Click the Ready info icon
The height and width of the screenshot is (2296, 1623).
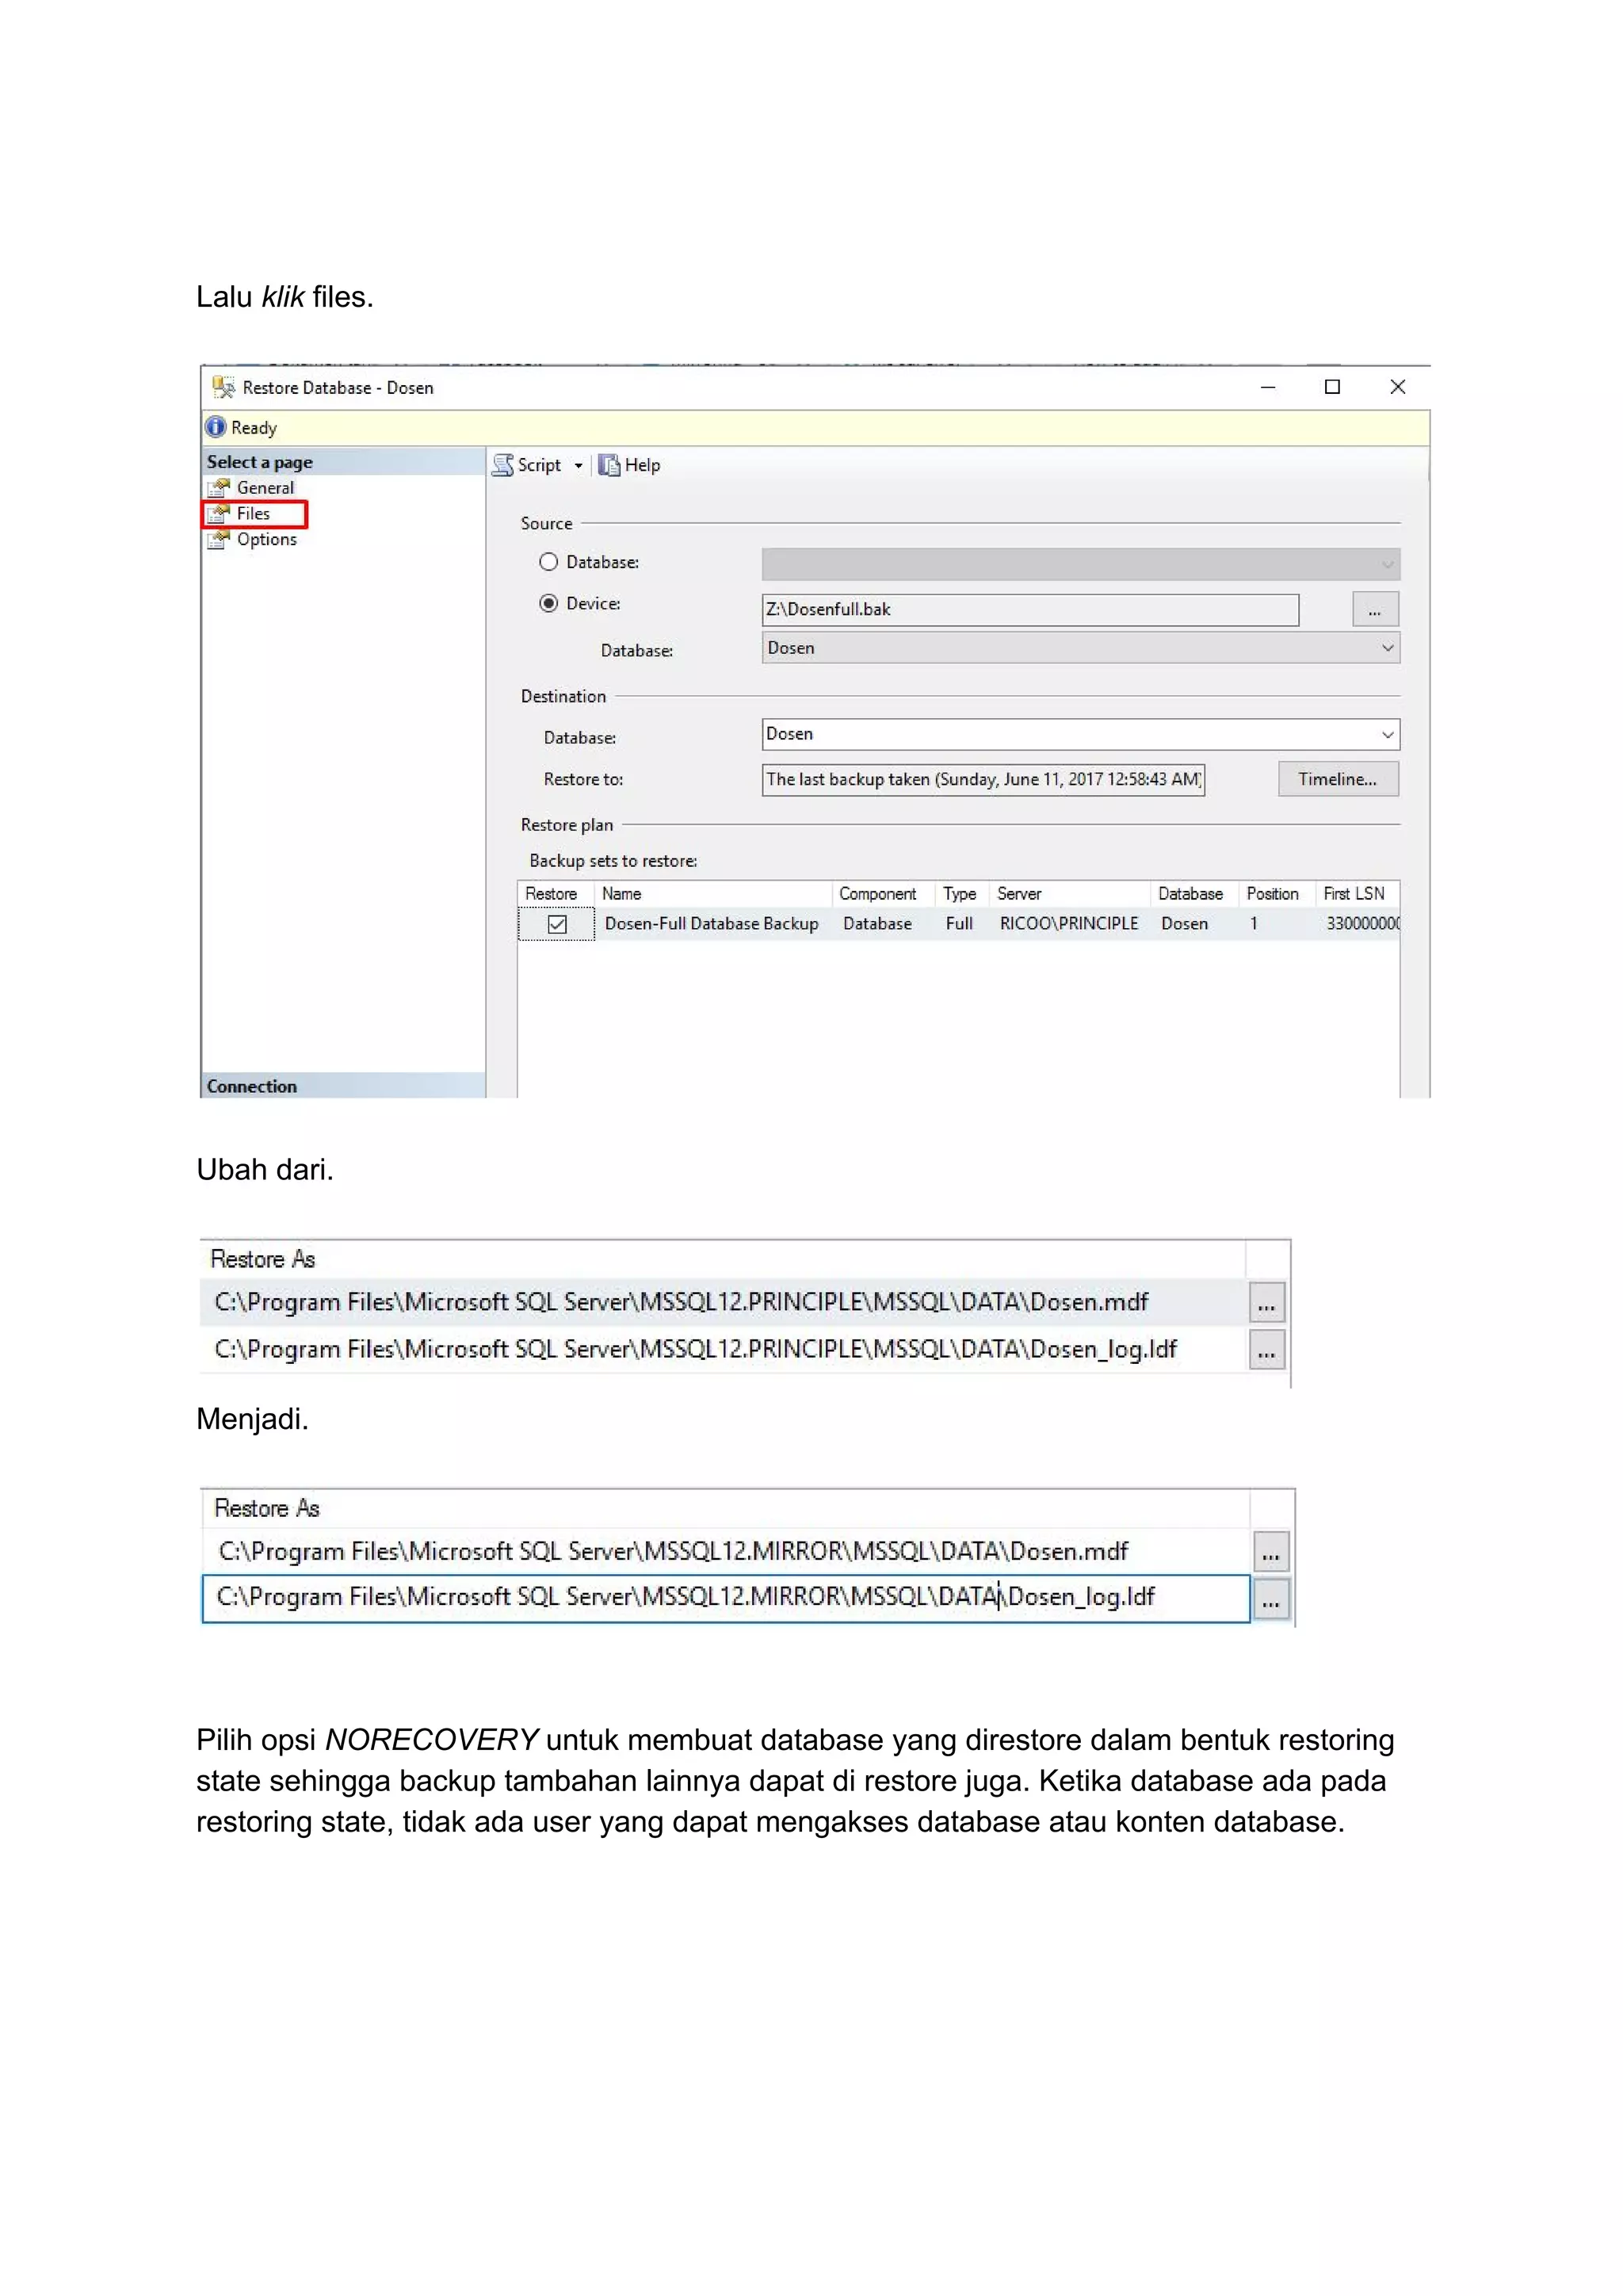[216, 427]
